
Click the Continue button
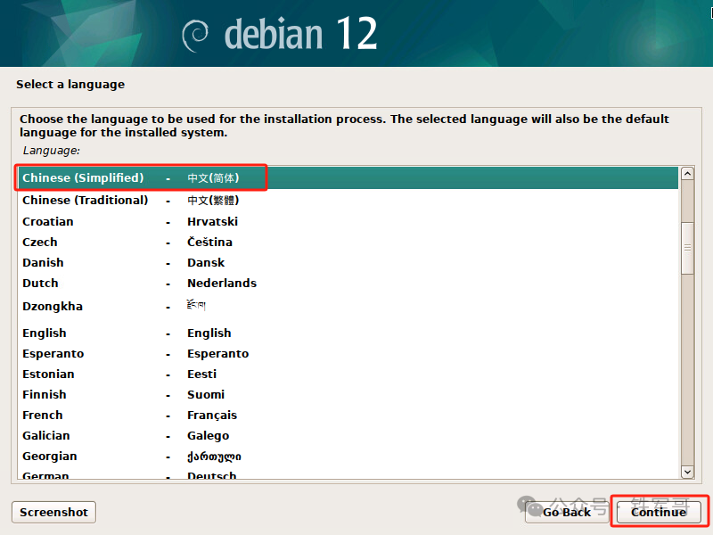tap(659, 512)
